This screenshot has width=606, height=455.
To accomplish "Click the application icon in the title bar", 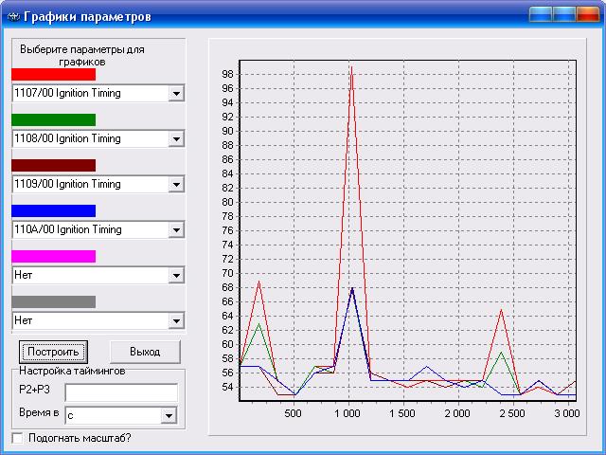I will pos(12,16).
